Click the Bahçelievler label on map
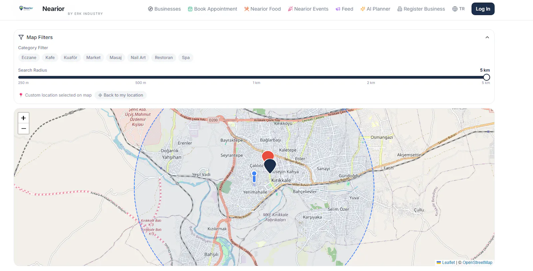Screen dimensions: 533x271 [305, 192]
